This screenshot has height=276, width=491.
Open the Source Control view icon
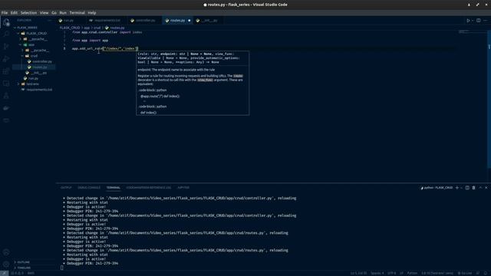click(x=6, y=46)
